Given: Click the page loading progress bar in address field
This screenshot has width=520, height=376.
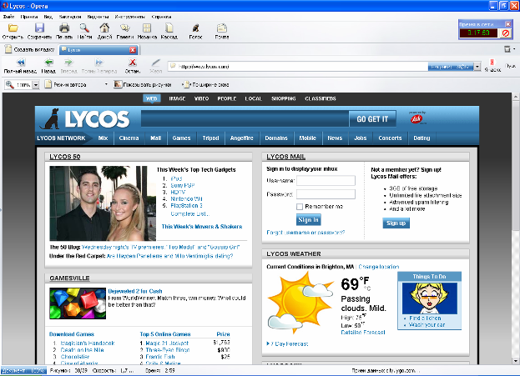Looking at the screenshot, I should [450, 67].
